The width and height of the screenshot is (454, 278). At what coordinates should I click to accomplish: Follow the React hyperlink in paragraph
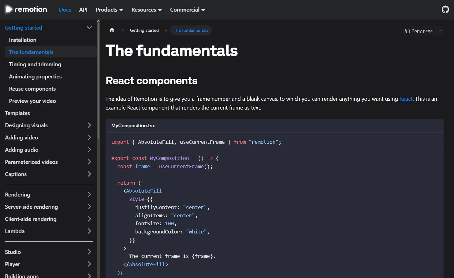(406, 99)
